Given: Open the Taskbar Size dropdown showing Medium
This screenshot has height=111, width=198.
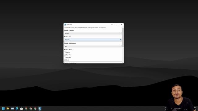Looking at the screenshot, I should pos(93,40).
